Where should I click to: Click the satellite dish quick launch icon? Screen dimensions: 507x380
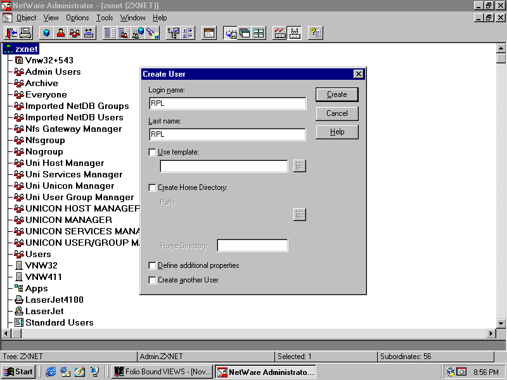pyautogui.click(x=94, y=372)
